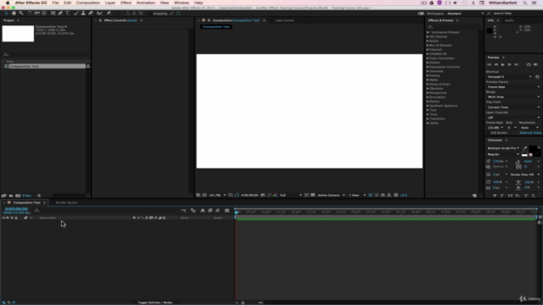Screen dimensions: 543x305
Task: Show channel and color management settings
Action: (x=275, y=195)
